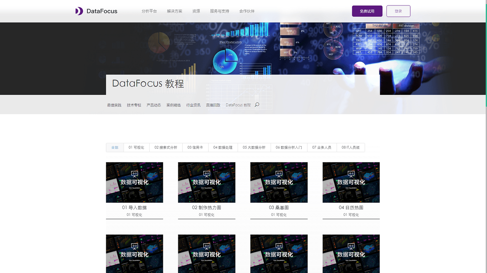Select the 07 业务人员 filter tab
The height and width of the screenshot is (273, 487).
[x=322, y=147]
